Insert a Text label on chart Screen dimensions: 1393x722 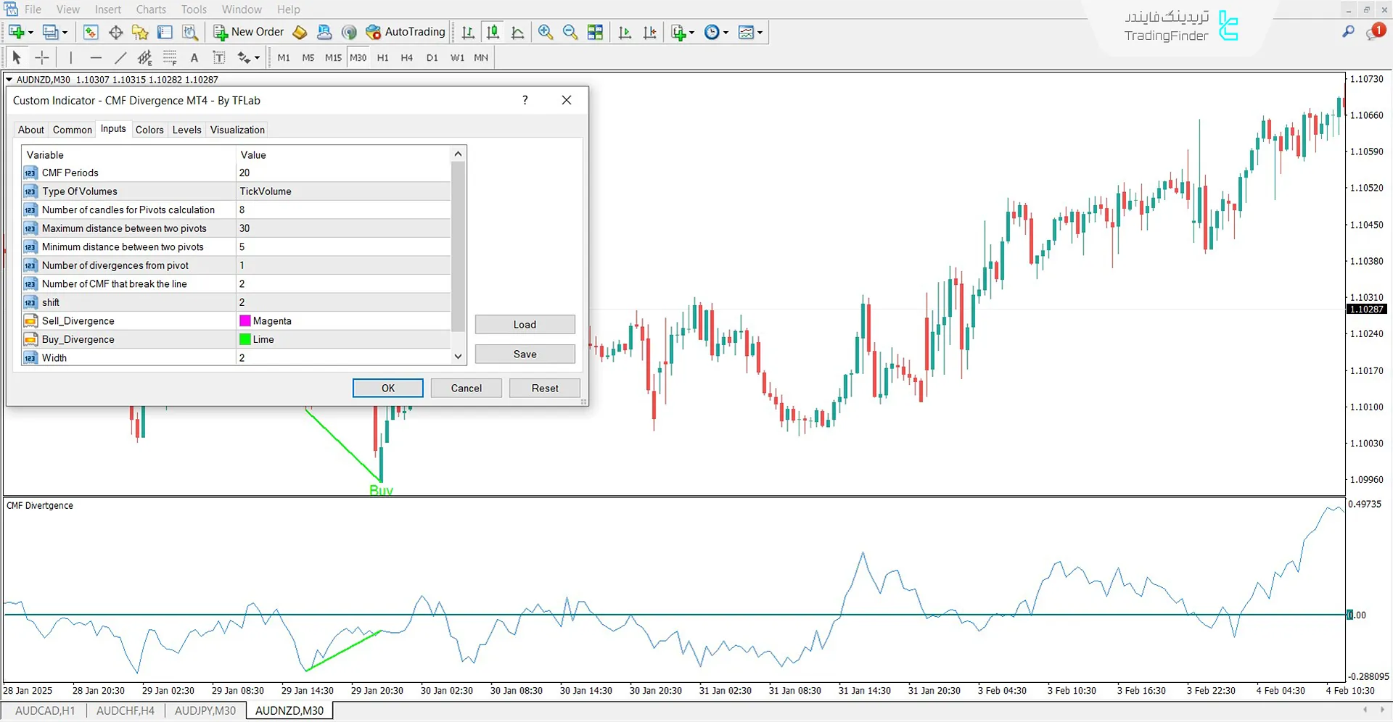194,57
